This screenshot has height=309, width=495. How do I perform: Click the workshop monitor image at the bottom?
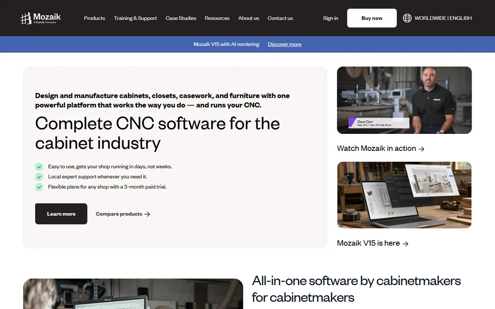pyautogui.click(x=133, y=294)
